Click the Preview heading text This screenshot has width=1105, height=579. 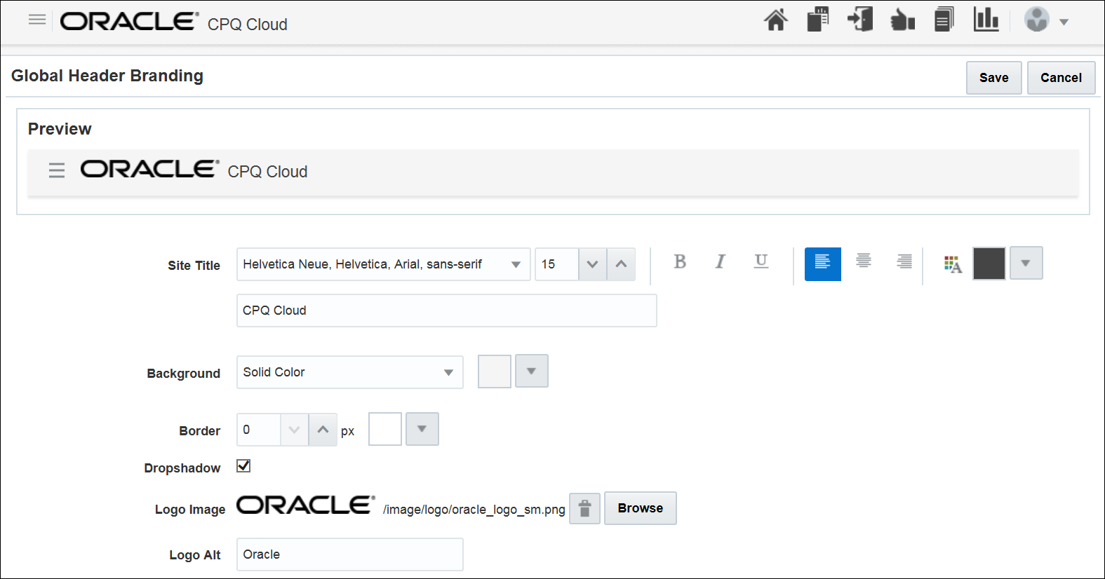[x=60, y=129]
